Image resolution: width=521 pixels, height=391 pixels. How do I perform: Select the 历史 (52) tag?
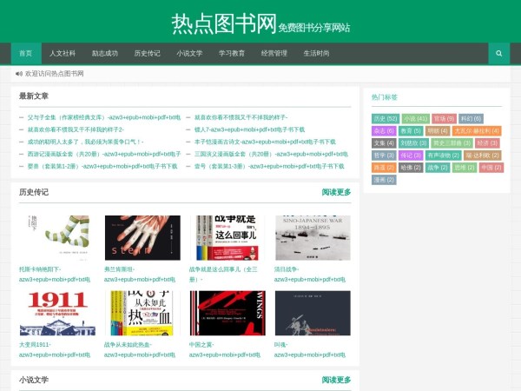pos(385,118)
